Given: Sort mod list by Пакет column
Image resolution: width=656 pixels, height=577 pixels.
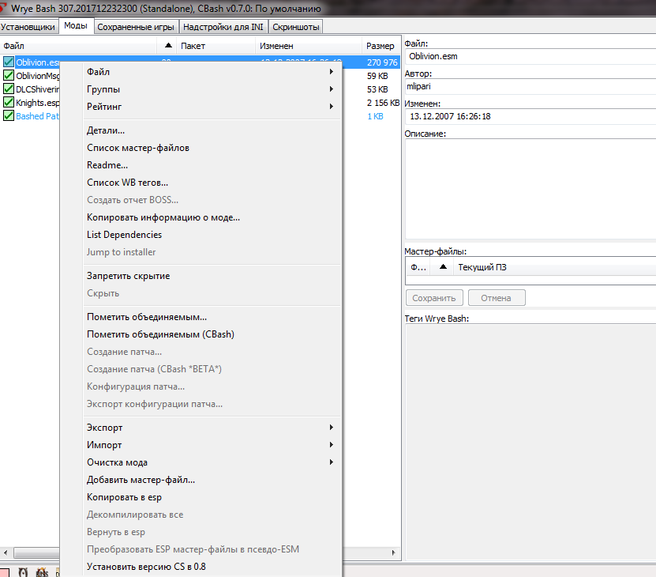Looking at the screenshot, I should [x=216, y=46].
